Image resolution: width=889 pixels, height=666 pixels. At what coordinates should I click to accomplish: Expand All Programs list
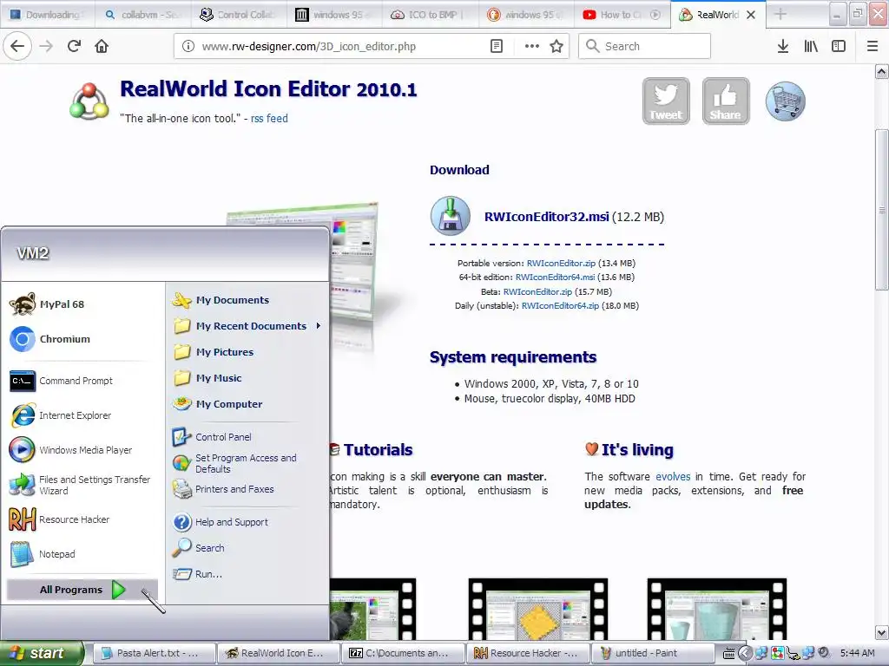tap(82, 590)
